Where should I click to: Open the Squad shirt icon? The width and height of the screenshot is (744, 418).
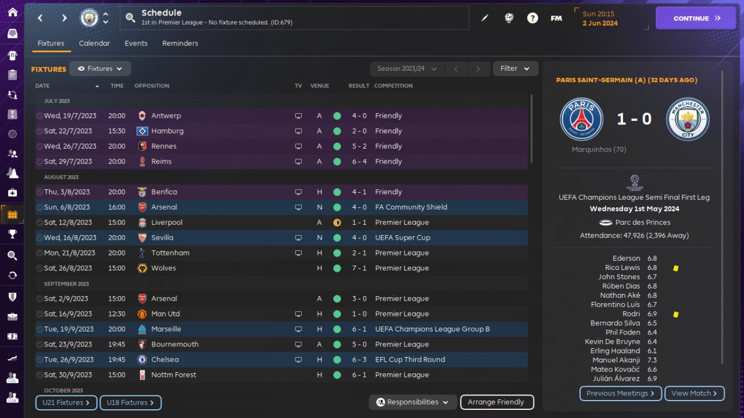tap(12, 56)
